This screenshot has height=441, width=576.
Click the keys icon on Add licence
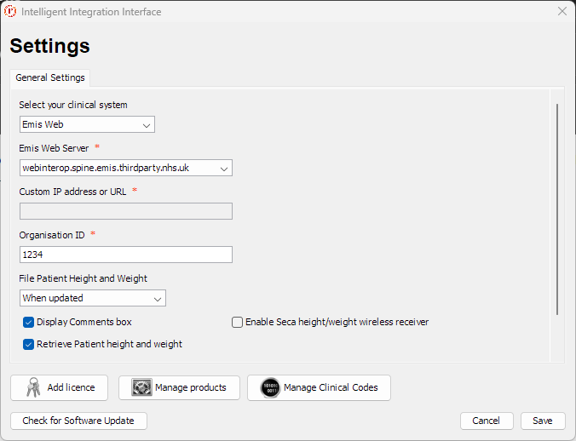click(x=32, y=387)
